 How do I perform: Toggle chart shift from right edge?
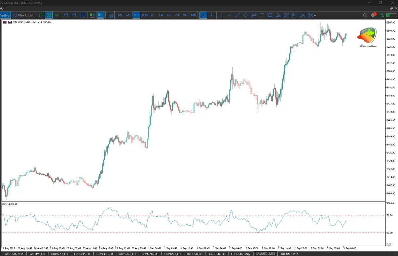pyautogui.click(x=101, y=15)
